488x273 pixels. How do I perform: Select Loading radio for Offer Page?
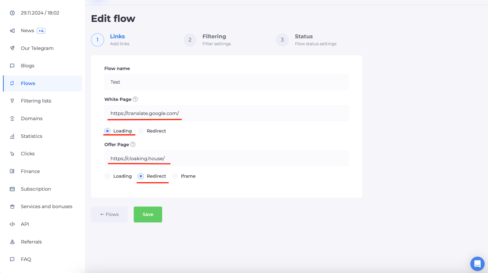tap(107, 176)
